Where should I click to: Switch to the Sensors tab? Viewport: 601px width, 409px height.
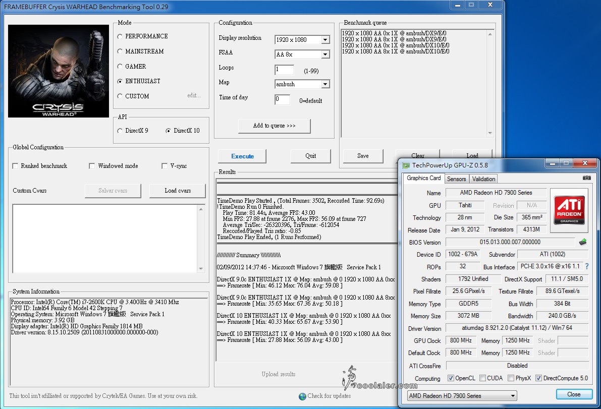click(457, 179)
